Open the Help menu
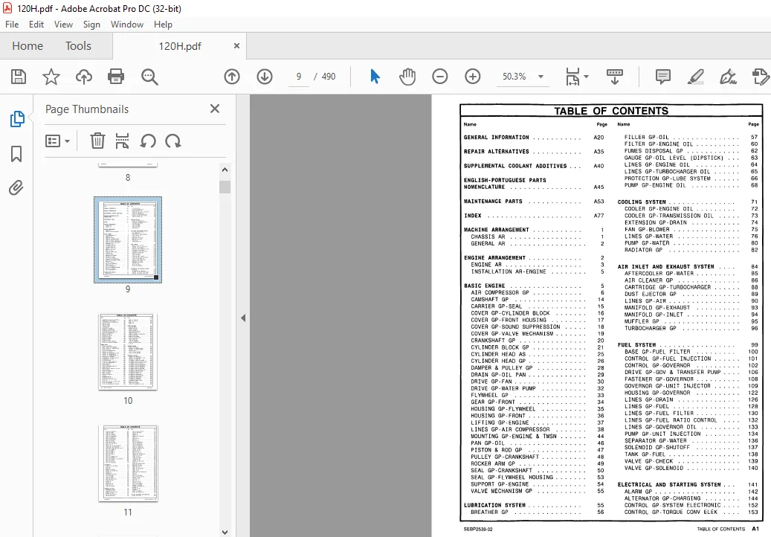 pyautogui.click(x=163, y=25)
